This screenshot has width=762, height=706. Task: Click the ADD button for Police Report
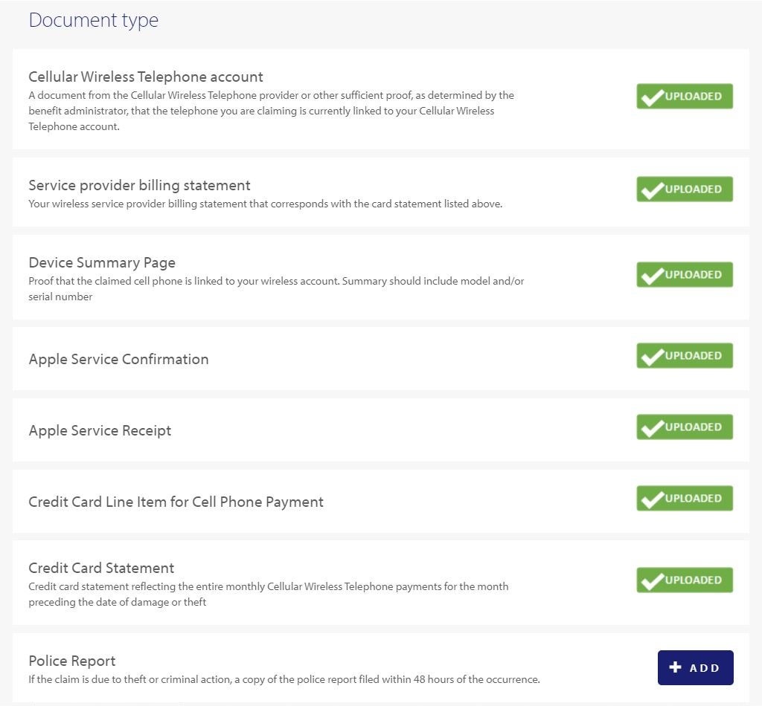[x=695, y=667]
